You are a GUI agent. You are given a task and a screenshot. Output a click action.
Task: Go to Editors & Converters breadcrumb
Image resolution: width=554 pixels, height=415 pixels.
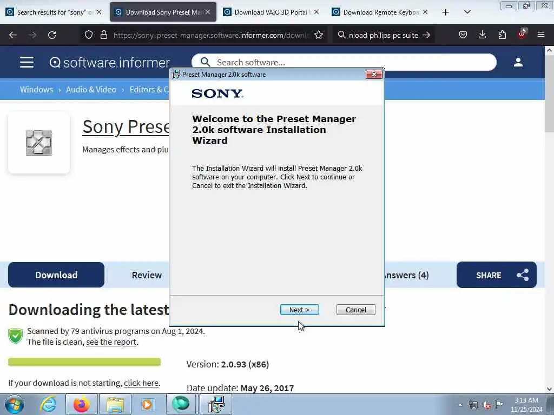pos(149,90)
